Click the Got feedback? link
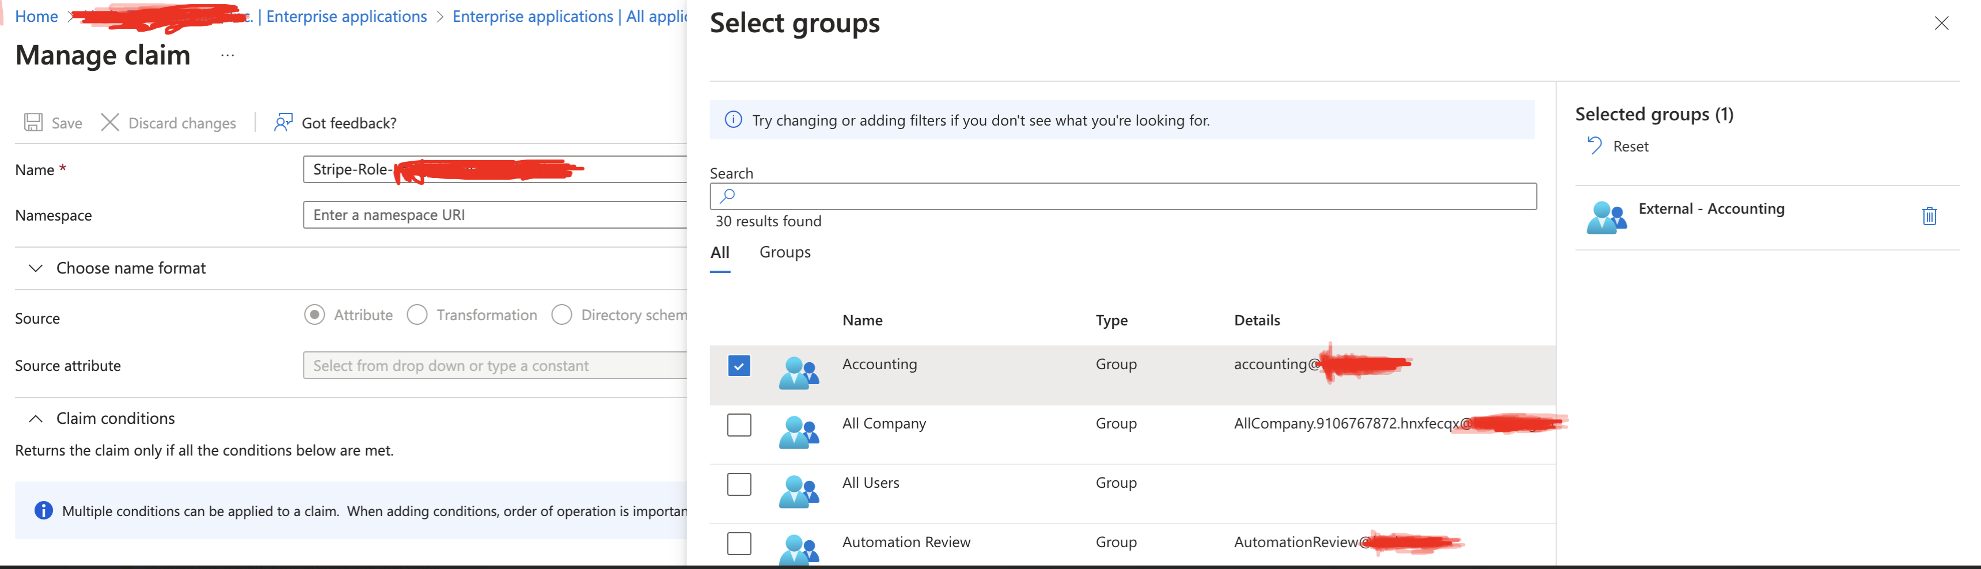 [x=349, y=123]
